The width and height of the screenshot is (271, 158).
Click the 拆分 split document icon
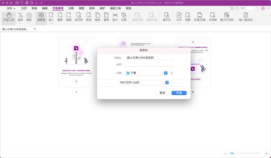click(x=115, y=17)
